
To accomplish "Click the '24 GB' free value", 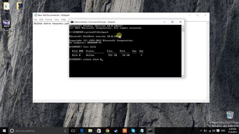I will click(x=126, y=55).
